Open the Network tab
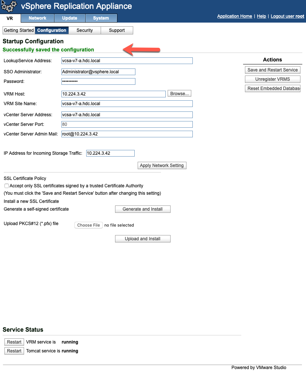This screenshot has height=375, width=306. pyautogui.click(x=37, y=18)
